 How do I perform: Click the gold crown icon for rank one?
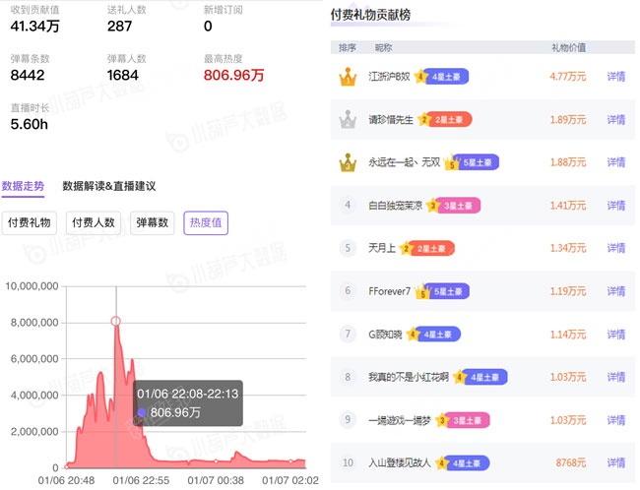pos(347,76)
